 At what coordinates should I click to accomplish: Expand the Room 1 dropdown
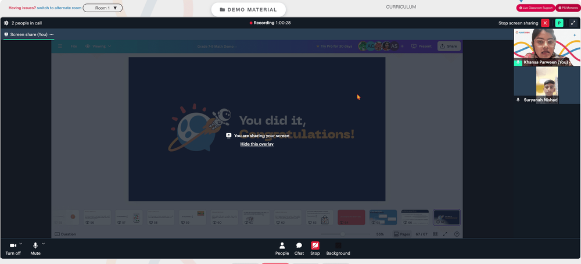[x=103, y=8]
